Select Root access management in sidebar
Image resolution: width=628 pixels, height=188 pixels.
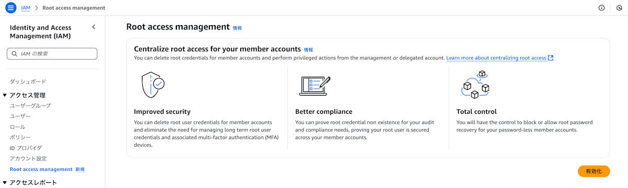41,169
